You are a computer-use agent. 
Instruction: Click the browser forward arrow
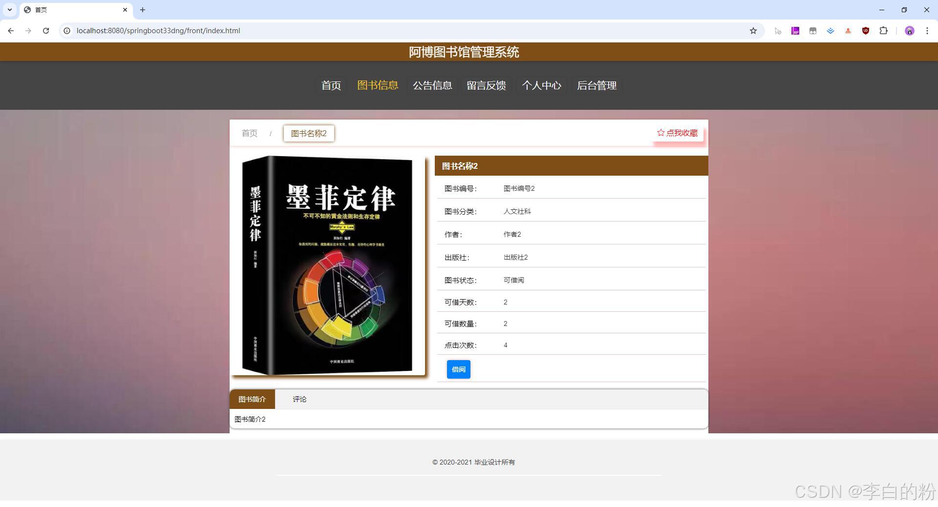point(28,31)
